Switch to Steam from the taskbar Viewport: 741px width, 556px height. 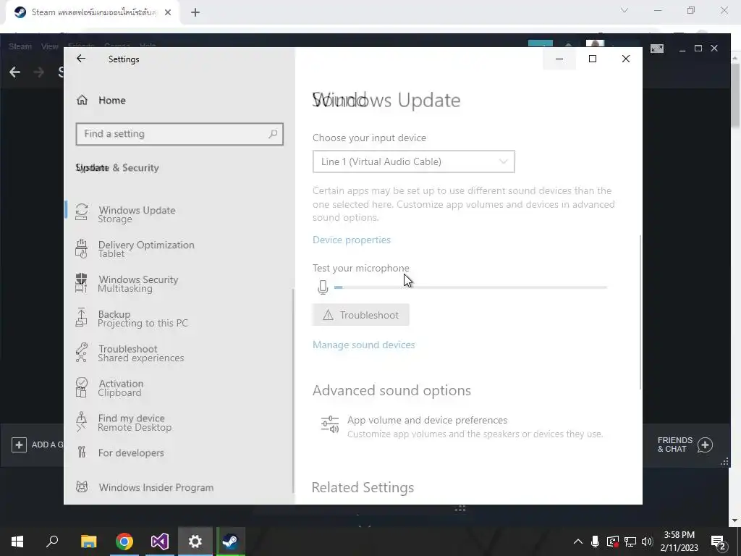(231, 542)
